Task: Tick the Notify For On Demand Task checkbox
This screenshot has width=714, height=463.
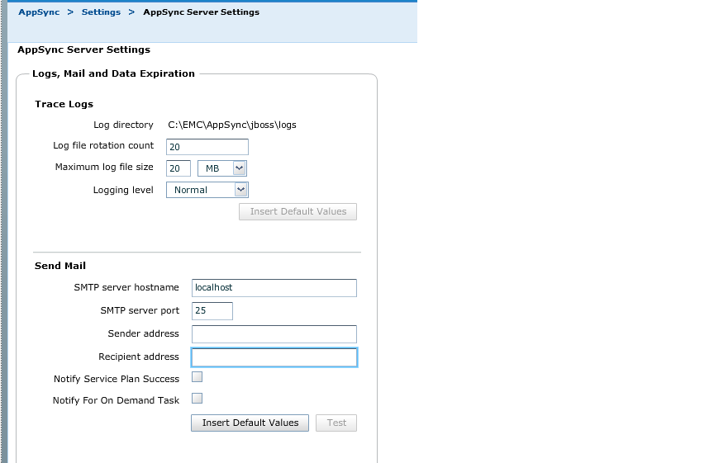Action: [x=197, y=399]
